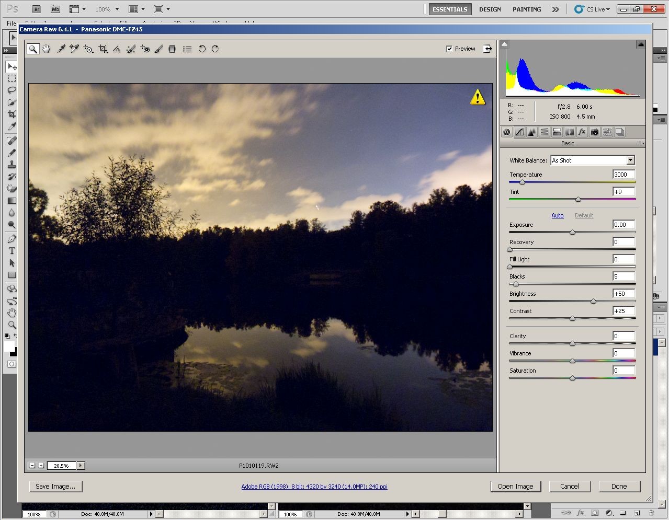669x520 pixels.
Task: Select the DESIGN workspace
Action: click(490, 9)
